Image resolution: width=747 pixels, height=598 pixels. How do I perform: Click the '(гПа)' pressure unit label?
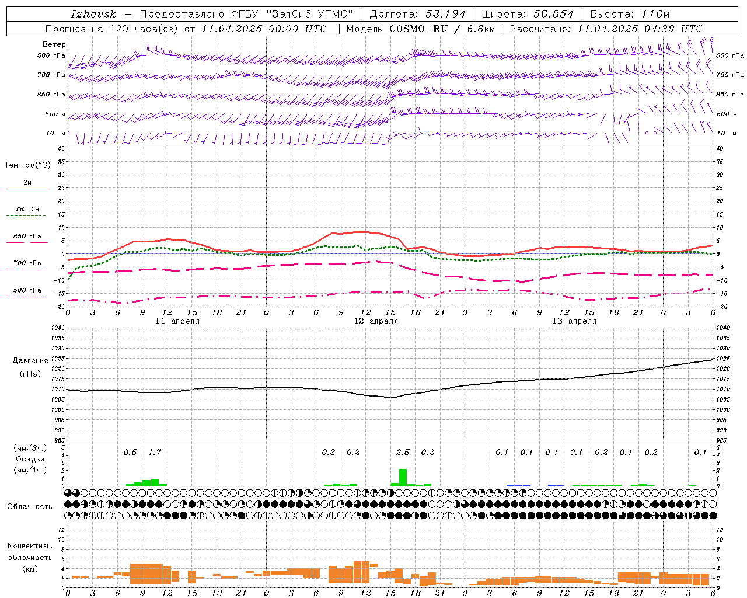(30, 374)
